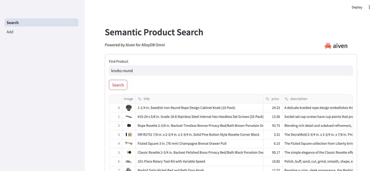Click the Deploy button

357,7
